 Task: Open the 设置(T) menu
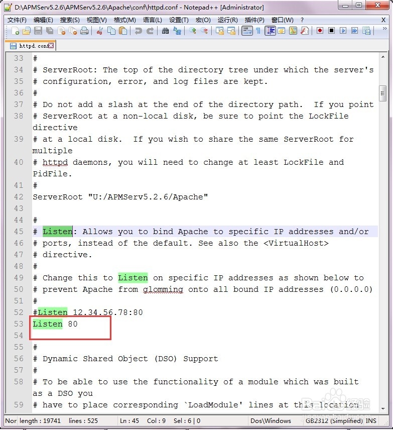click(179, 20)
